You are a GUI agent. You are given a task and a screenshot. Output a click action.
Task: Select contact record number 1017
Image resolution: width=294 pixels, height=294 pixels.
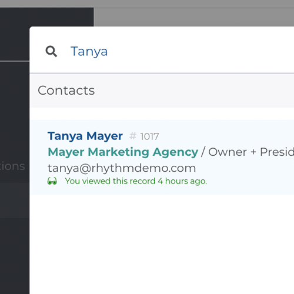point(149,136)
